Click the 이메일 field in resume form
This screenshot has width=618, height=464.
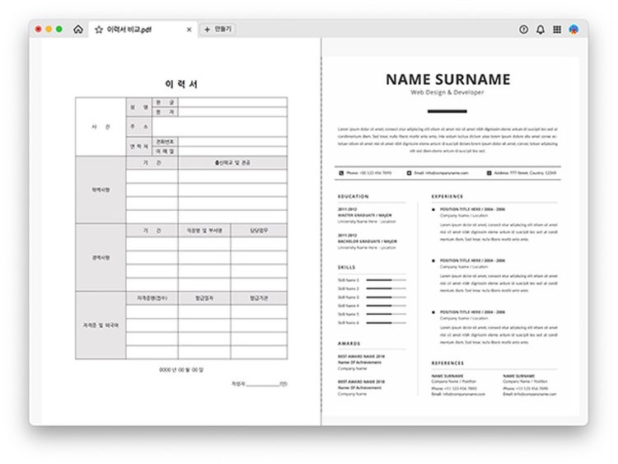coord(232,152)
